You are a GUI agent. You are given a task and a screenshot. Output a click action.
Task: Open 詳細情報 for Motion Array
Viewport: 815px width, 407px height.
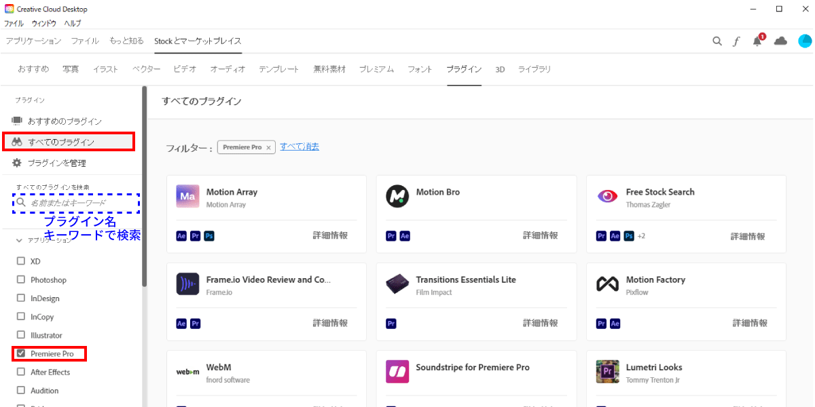pyautogui.click(x=330, y=235)
